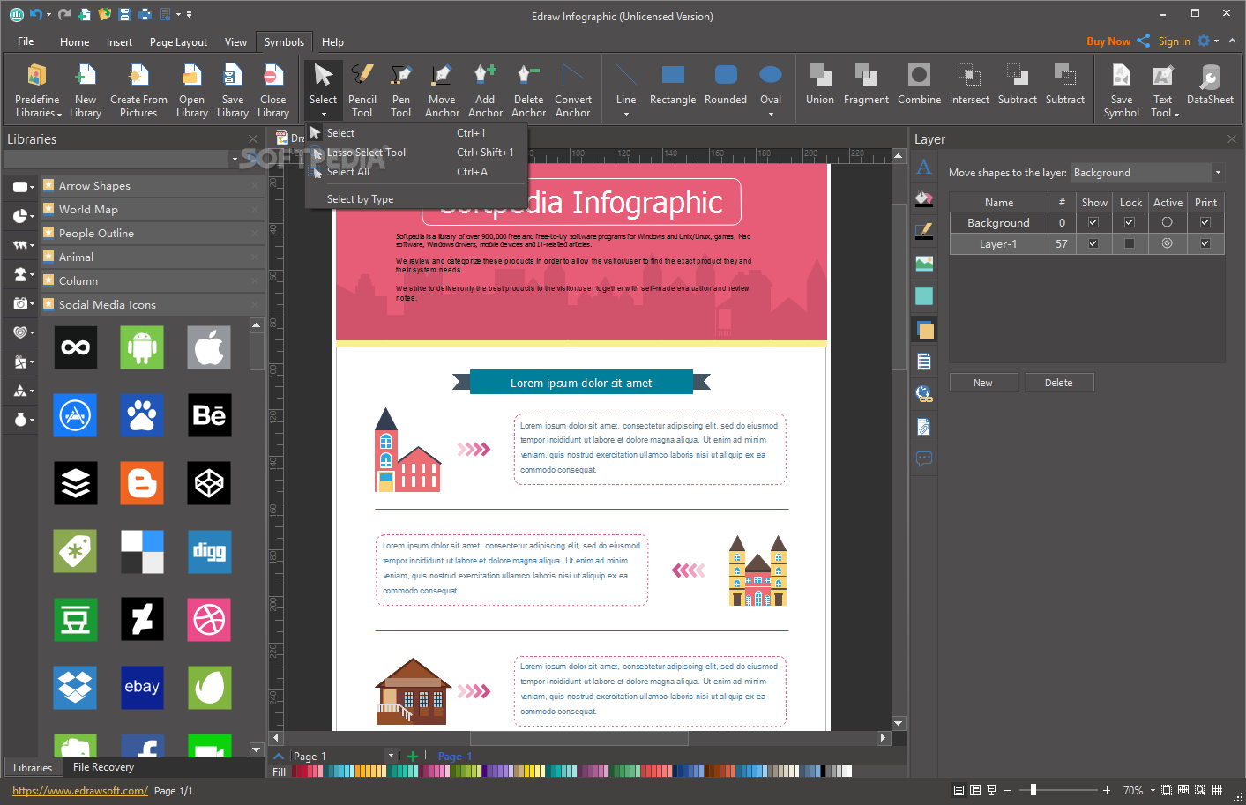Set Layer-1 as the active layer
Image resolution: width=1246 pixels, height=805 pixels.
click(x=1168, y=243)
